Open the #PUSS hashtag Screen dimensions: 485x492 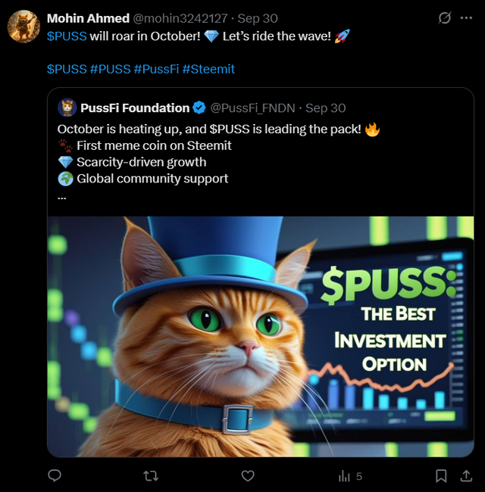coord(110,69)
